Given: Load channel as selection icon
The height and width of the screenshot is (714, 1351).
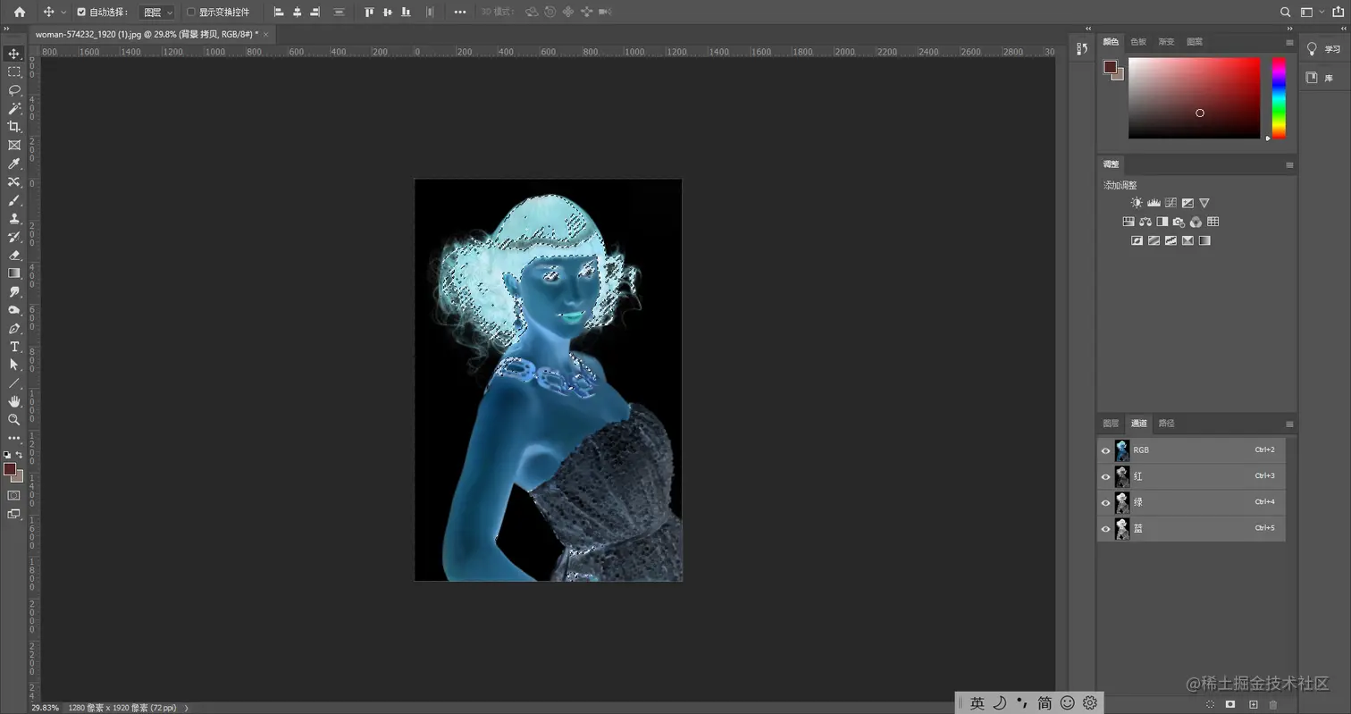Looking at the screenshot, I should click(x=1210, y=704).
